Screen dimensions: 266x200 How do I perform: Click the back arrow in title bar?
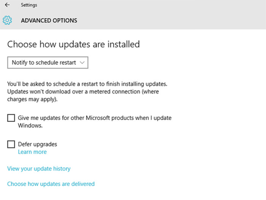[x=7, y=5]
